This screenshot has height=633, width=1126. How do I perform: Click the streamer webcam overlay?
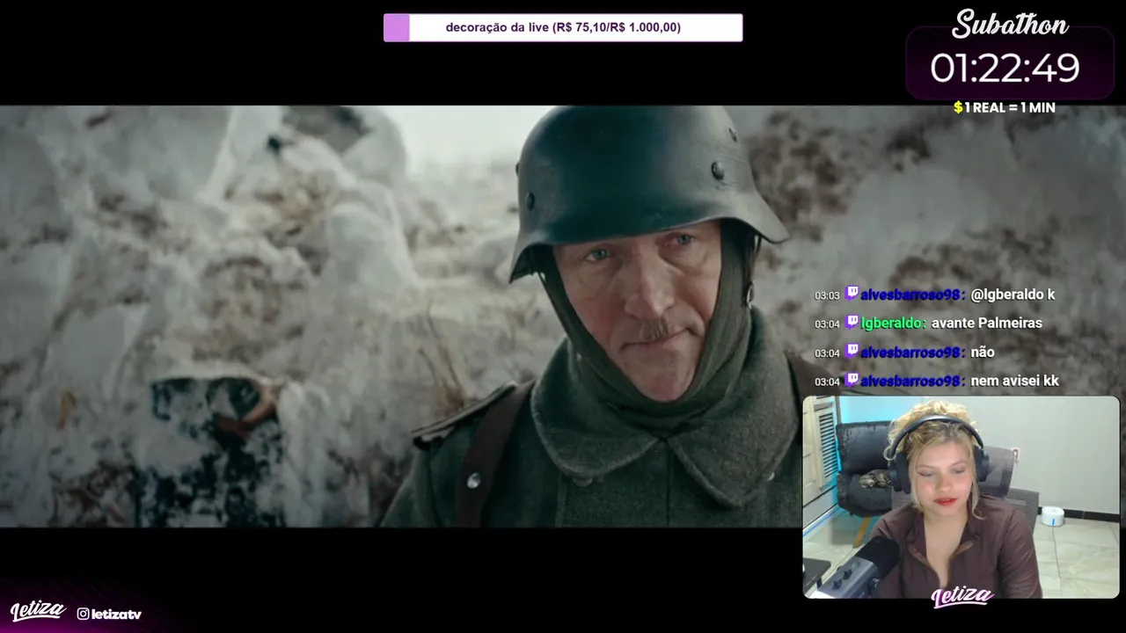pyautogui.click(x=961, y=497)
